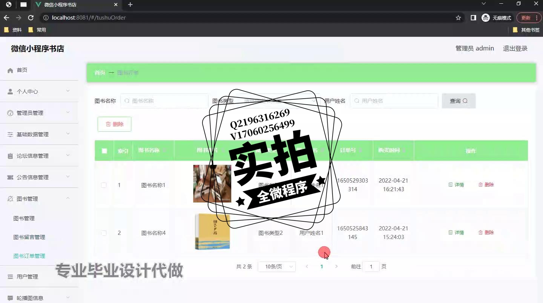Click the 无痕模式 incognito indicator
543x303 pixels.
[x=497, y=18]
